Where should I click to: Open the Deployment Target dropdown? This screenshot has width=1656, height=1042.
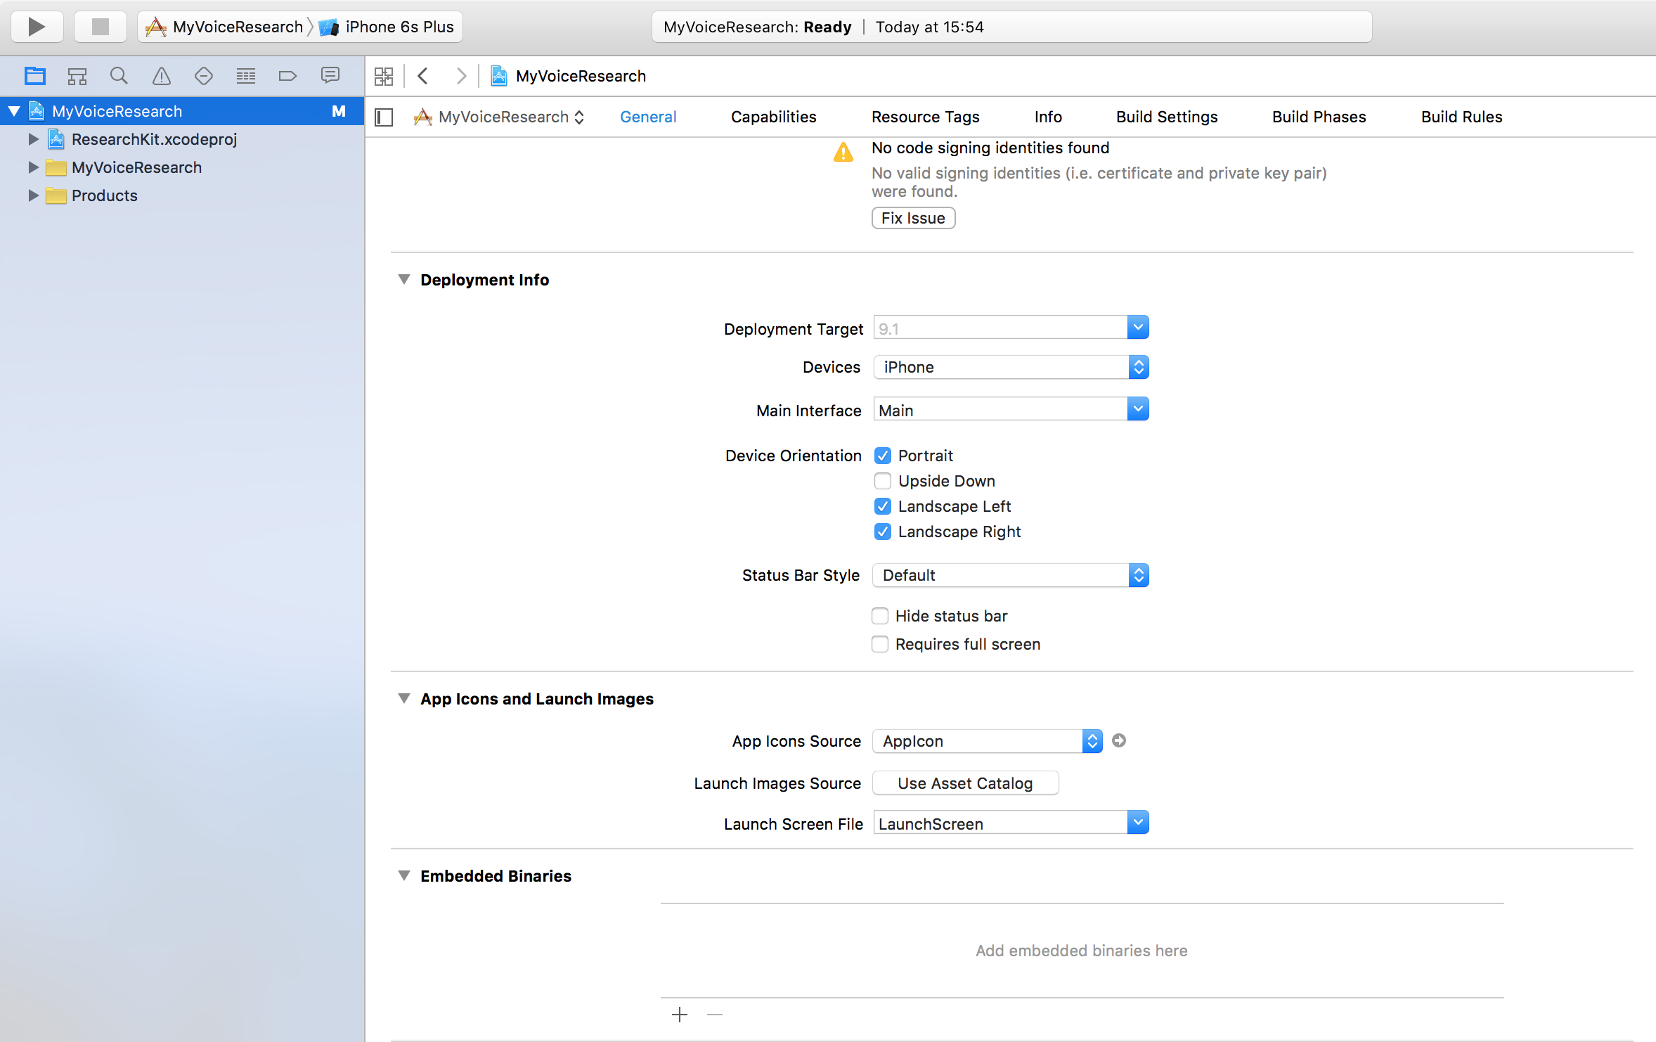[1138, 328]
